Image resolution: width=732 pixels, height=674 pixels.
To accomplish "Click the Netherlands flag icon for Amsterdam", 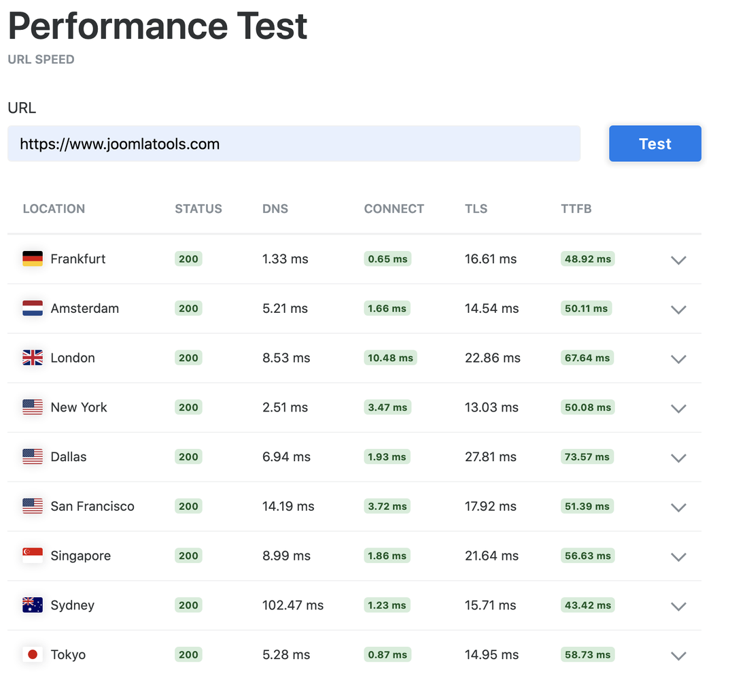I will [33, 308].
